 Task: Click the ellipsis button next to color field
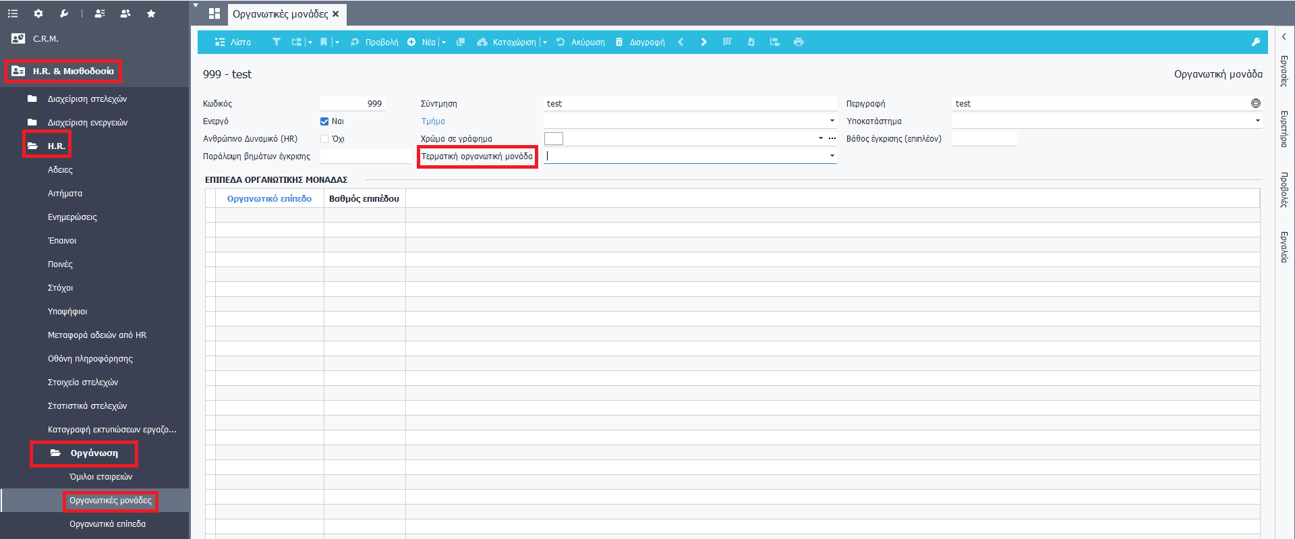click(832, 138)
